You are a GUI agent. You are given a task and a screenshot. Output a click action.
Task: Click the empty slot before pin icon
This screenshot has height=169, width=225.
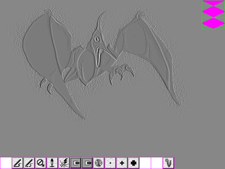[x=157, y=163]
